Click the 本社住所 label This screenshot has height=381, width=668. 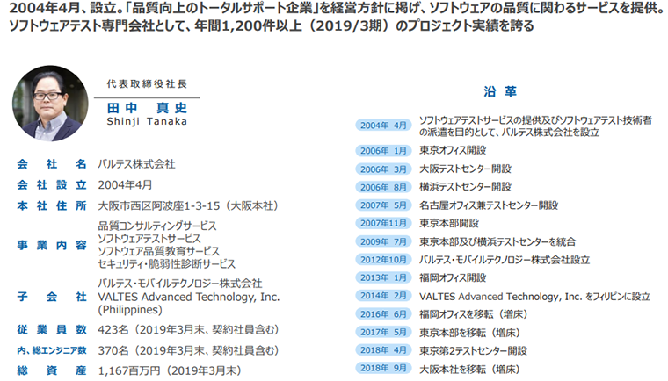pos(52,206)
